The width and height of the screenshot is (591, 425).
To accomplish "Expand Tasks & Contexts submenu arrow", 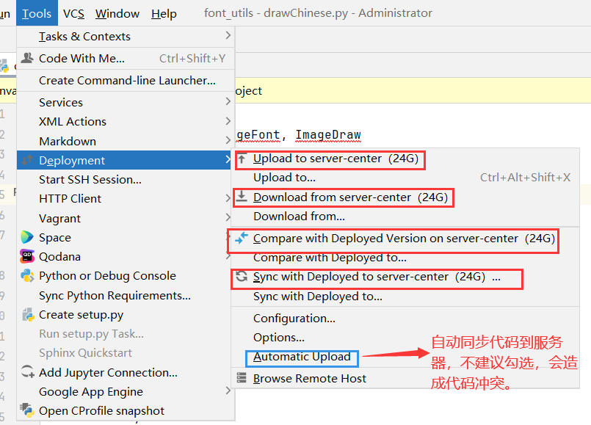I will (228, 35).
